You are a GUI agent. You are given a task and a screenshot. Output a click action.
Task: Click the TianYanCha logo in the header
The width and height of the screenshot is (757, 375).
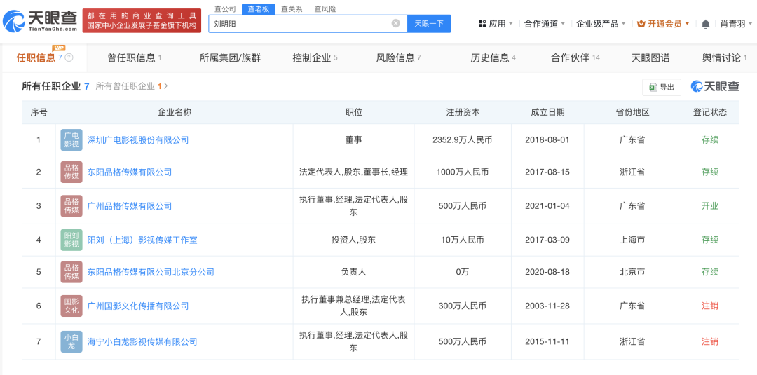tap(39, 21)
